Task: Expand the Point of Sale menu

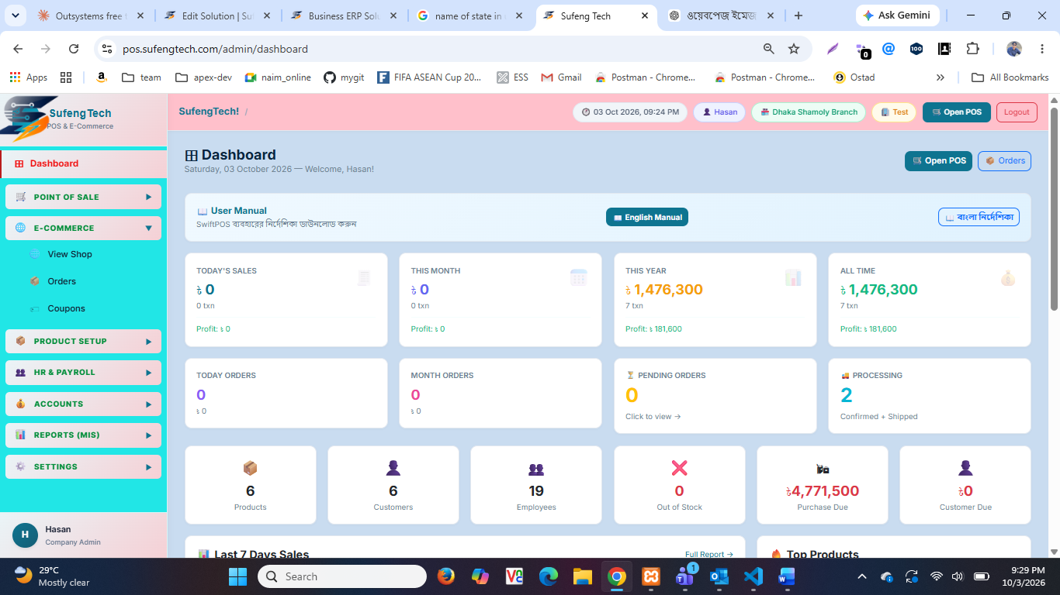Action: [83, 197]
